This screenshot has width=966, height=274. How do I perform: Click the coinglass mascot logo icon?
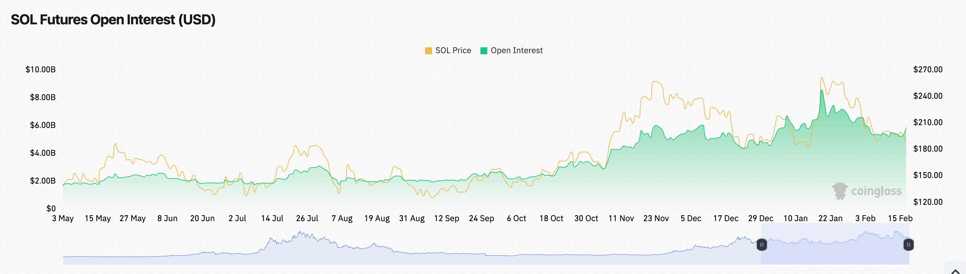click(x=840, y=191)
